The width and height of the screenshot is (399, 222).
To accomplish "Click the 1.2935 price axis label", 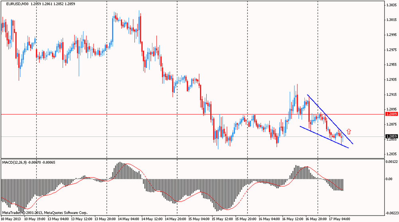I will (391, 79).
